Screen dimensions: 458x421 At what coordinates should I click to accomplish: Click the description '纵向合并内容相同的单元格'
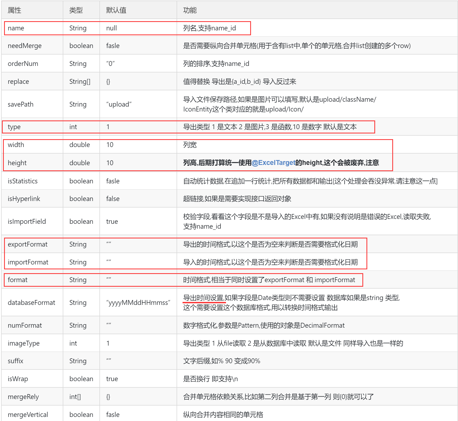[x=223, y=414]
